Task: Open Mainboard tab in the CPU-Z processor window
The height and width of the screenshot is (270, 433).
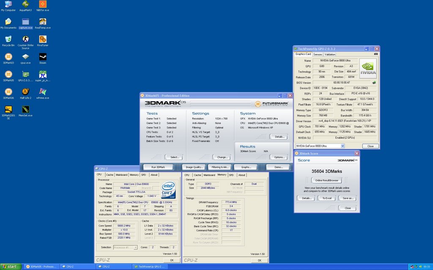Action: point(121,175)
